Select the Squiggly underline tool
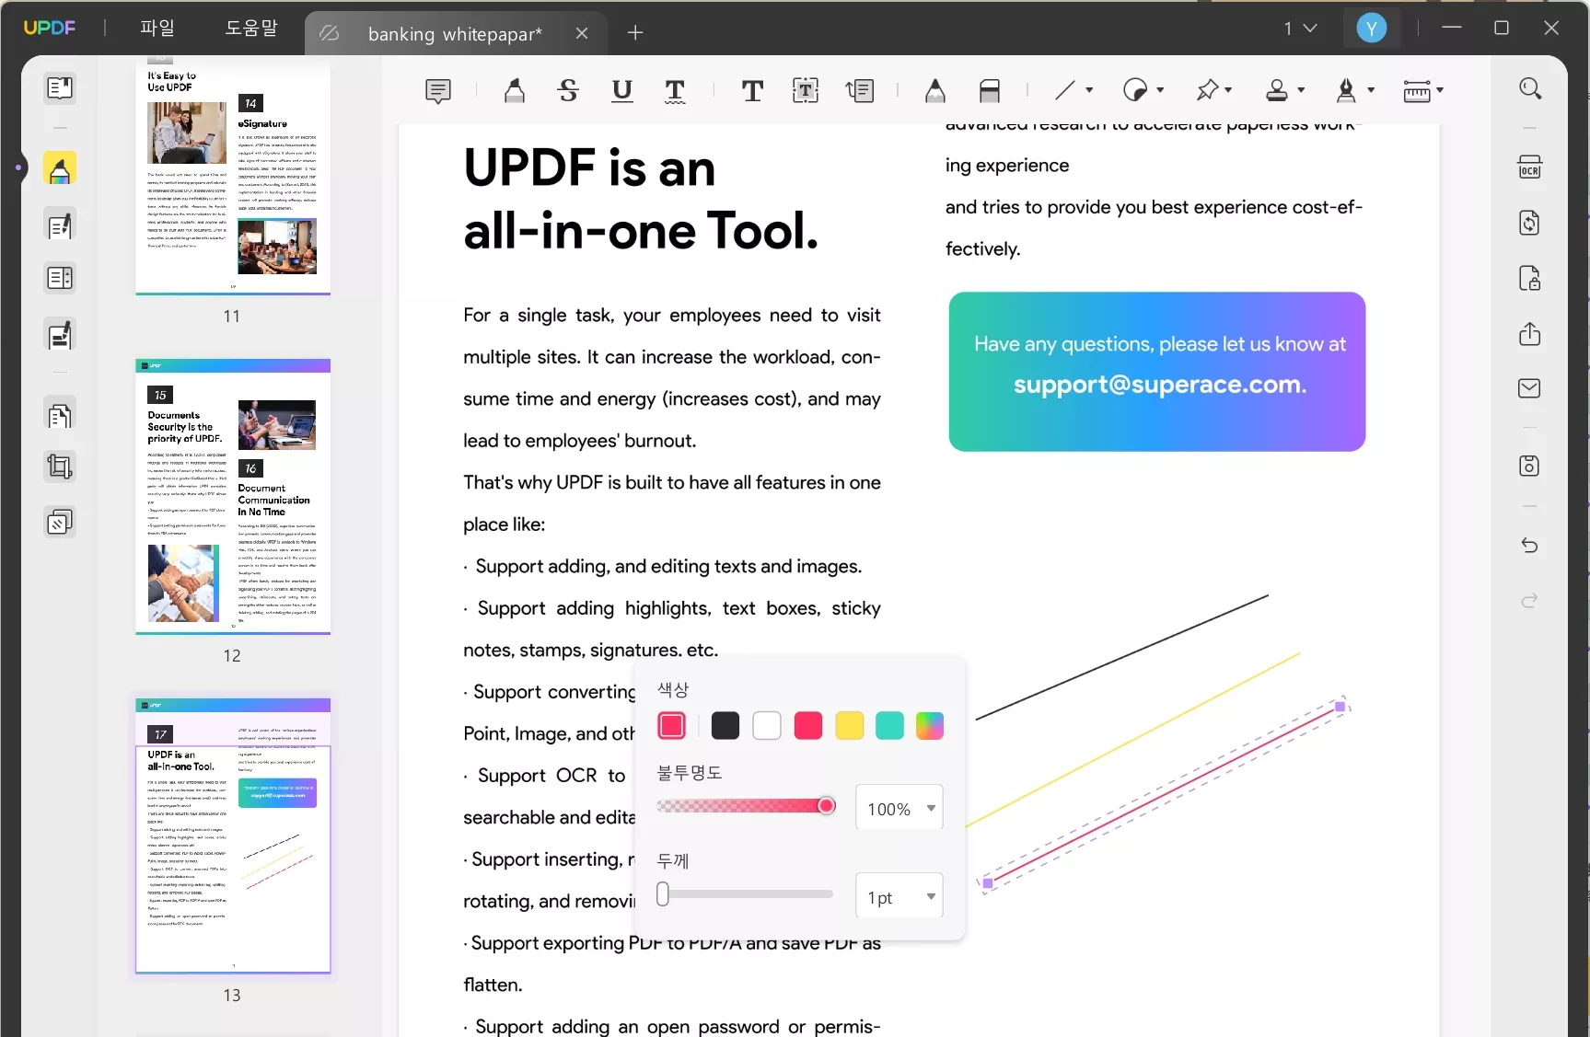 point(675,90)
